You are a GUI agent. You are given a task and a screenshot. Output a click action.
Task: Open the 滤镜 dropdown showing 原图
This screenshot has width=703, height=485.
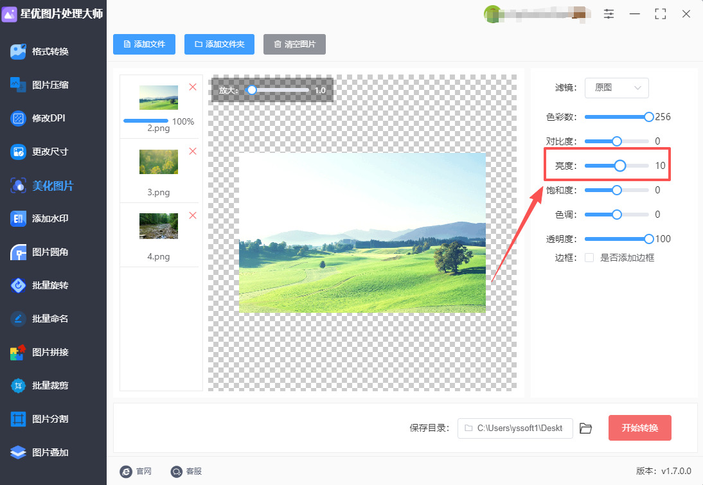616,88
